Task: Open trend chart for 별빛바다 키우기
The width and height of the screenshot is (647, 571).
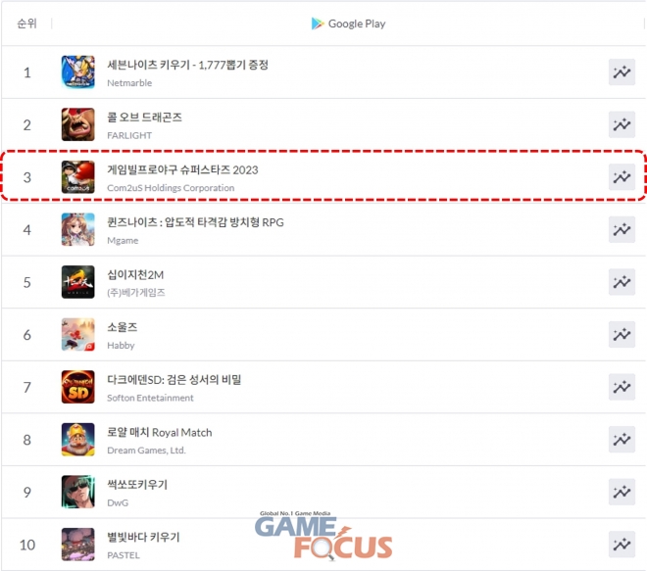Action: click(x=622, y=545)
